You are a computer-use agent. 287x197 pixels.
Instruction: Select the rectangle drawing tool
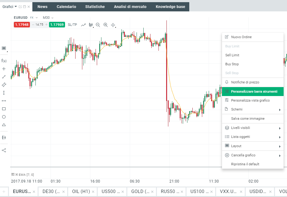click(x=4, y=109)
